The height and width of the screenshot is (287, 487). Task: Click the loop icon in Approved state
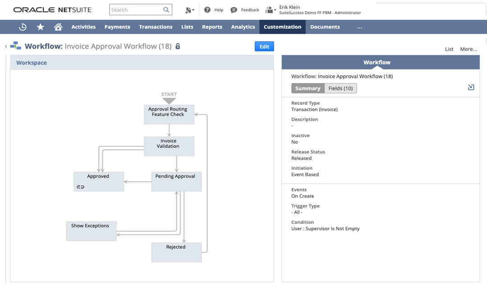[x=80, y=187]
